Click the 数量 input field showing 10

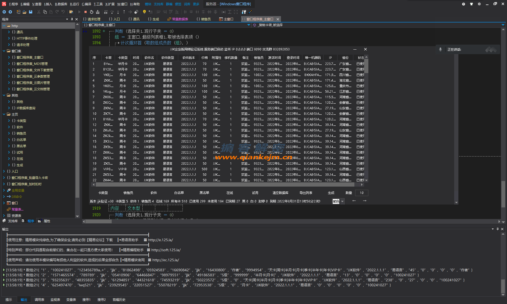pos(362,193)
